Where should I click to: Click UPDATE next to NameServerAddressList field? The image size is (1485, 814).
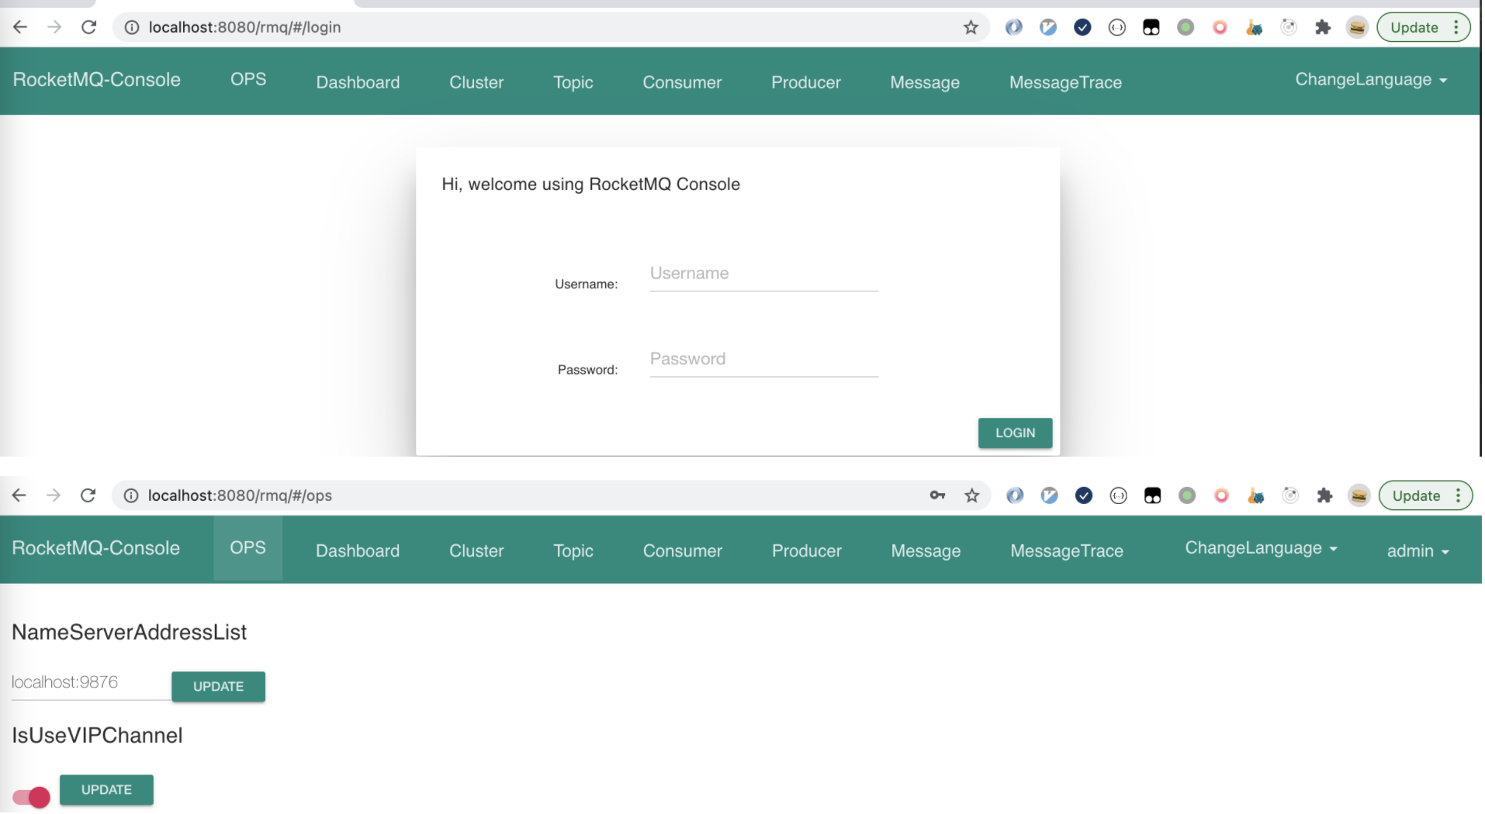(x=219, y=687)
